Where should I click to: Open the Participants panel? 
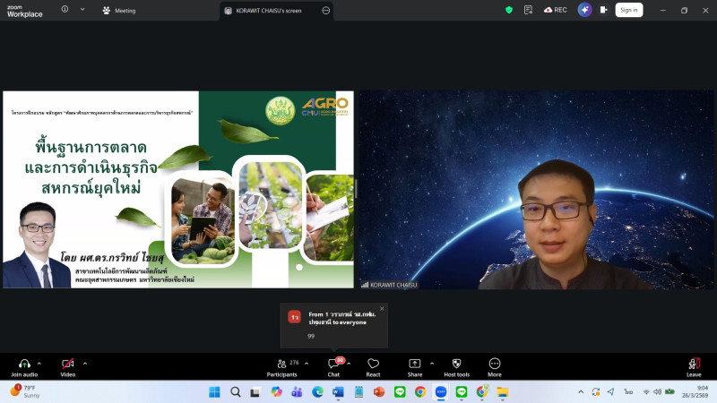coord(281,364)
